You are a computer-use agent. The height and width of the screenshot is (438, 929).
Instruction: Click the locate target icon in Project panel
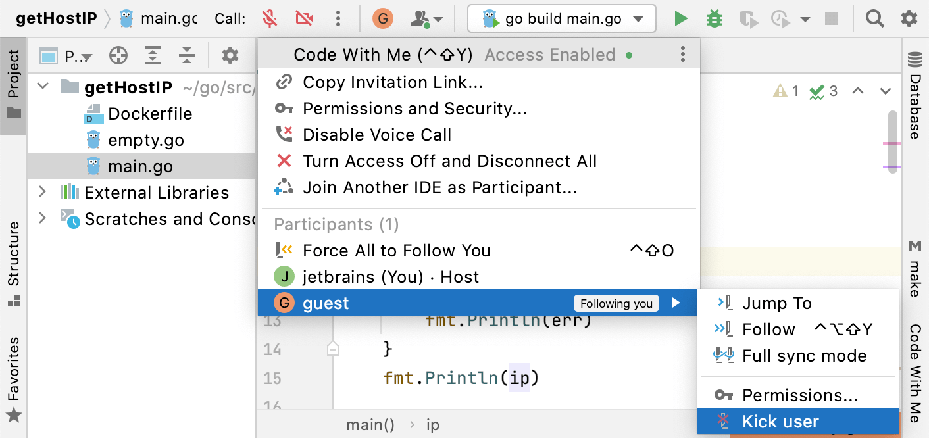click(118, 56)
